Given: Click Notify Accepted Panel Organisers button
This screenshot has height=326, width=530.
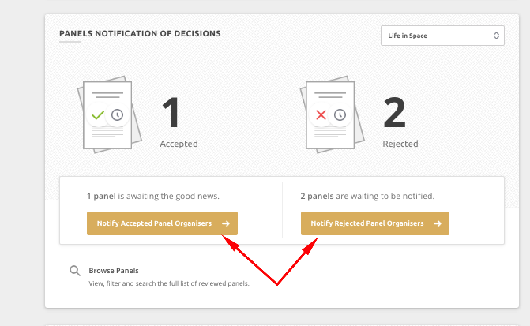Looking at the screenshot, I should pyautogui.click(x=162, y=223).
